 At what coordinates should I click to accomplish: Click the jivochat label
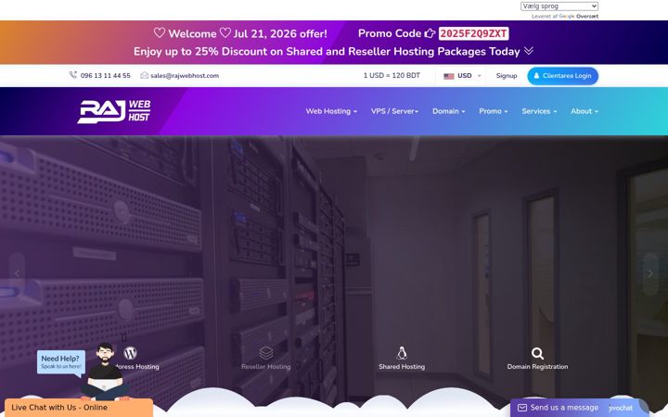point(621,408)
